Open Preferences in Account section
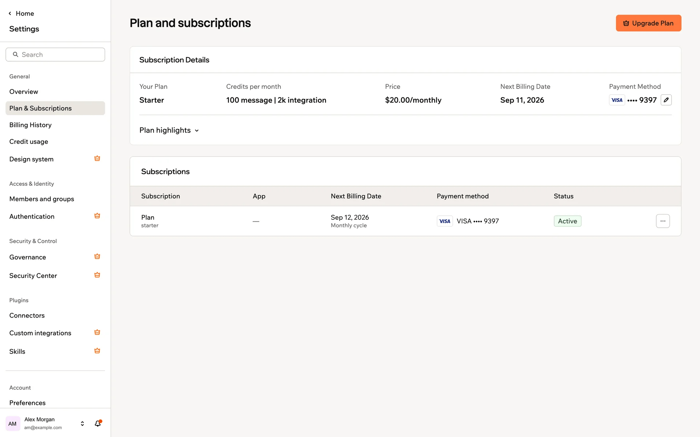 point(55,403)
